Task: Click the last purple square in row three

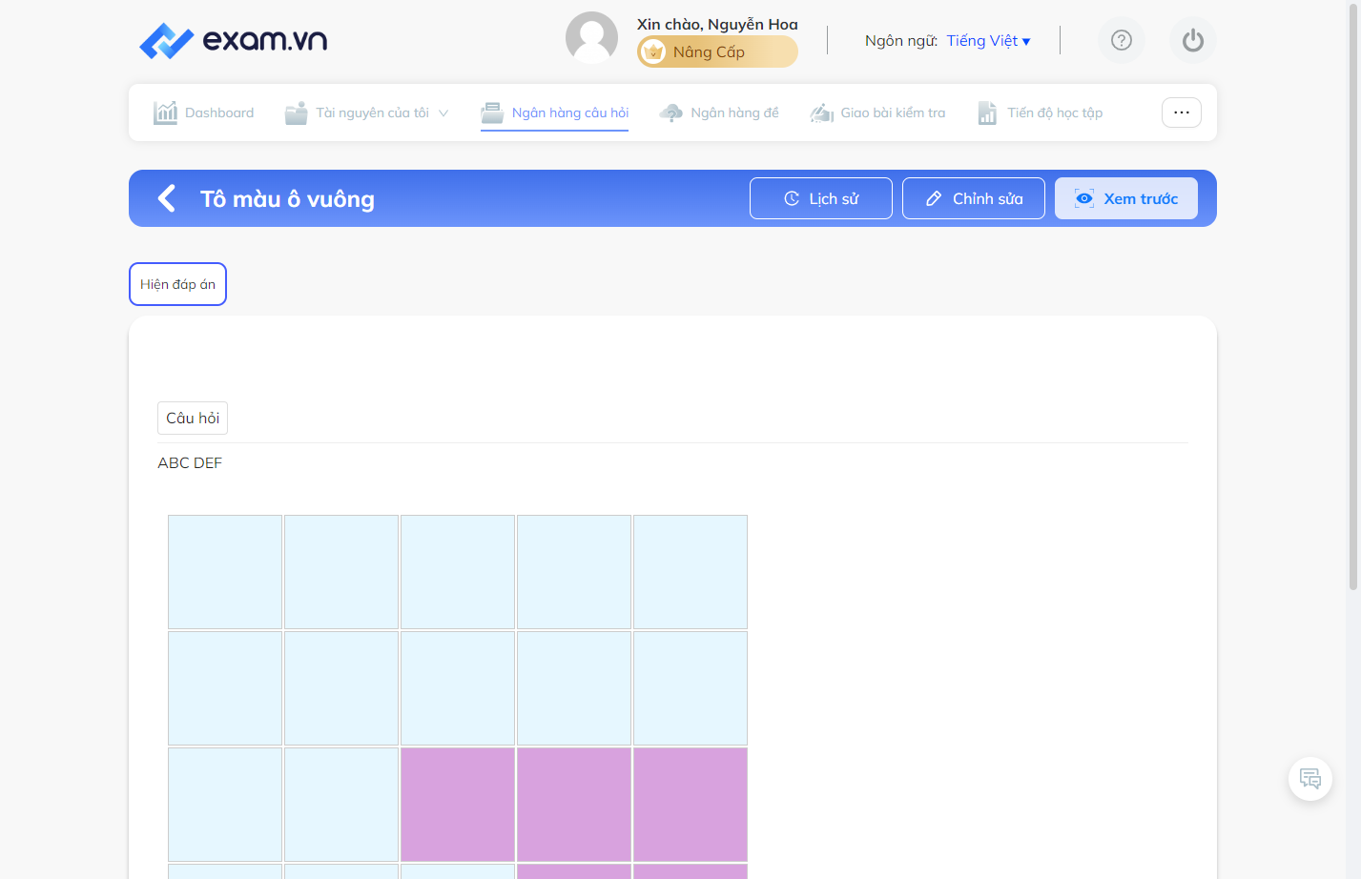Action: point(691,805)
